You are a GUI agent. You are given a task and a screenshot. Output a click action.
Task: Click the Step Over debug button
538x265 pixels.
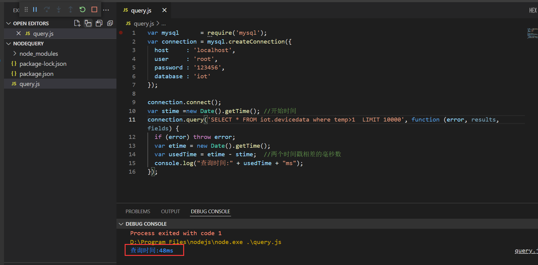coord(47,10)
